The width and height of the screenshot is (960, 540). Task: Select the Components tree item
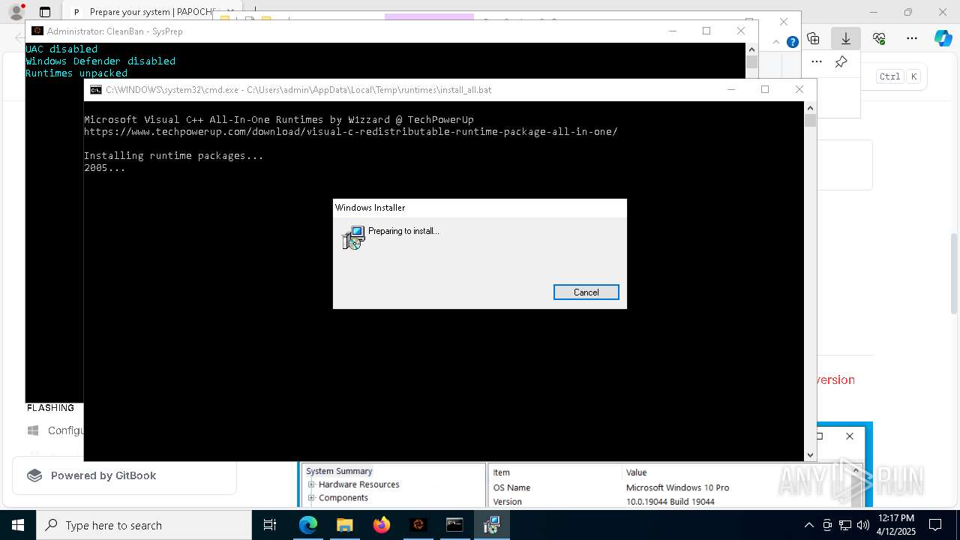(x=343, y=498)
